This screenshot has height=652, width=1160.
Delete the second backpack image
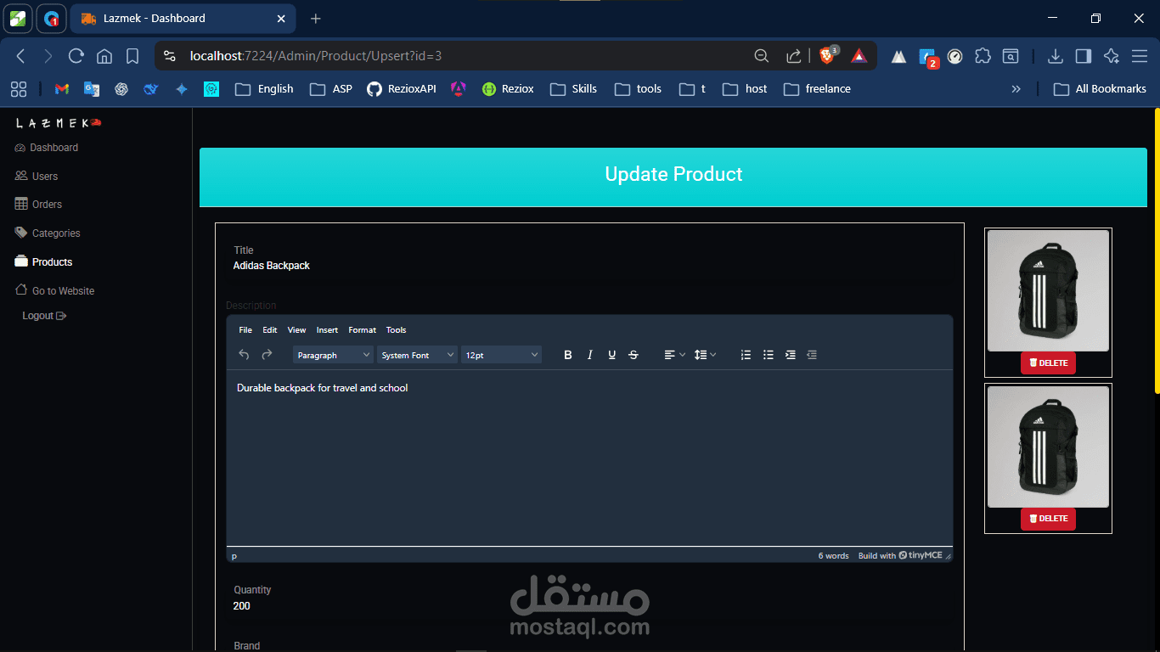point(1048,519)
